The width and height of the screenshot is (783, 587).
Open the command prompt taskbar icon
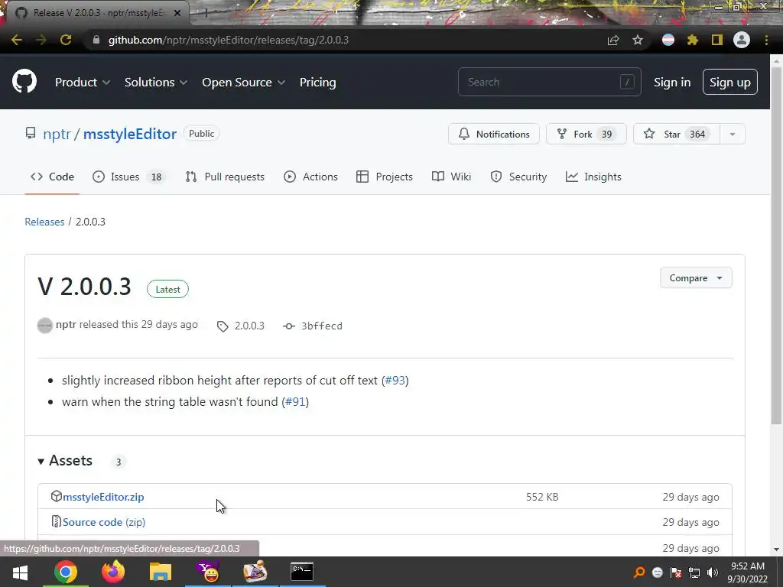(x=302, y=572)
